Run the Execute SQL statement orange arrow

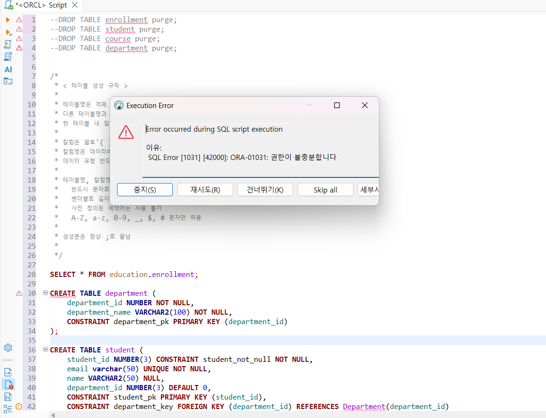pos(8,20)
